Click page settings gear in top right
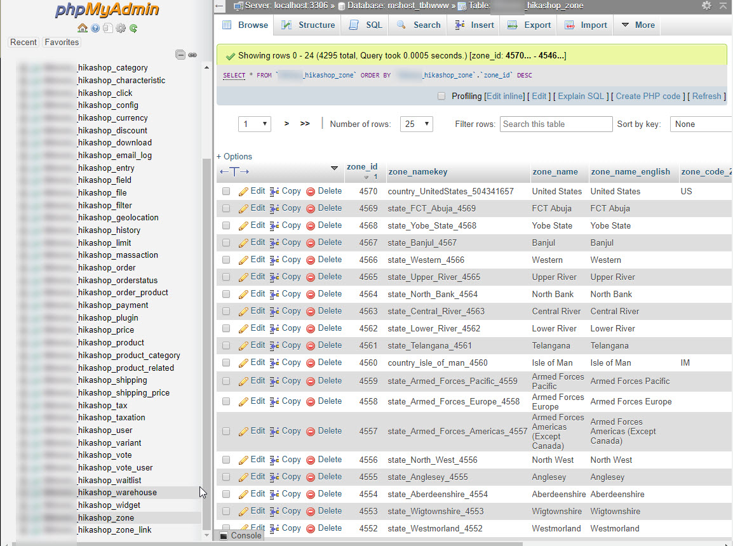733x546 pixels. pyautogui.click(x=706, y=6)
